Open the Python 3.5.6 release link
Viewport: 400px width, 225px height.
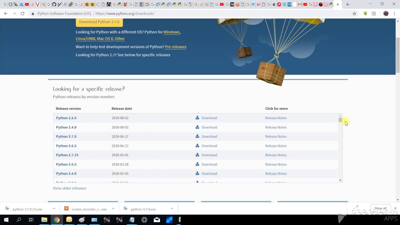point(66,118)
